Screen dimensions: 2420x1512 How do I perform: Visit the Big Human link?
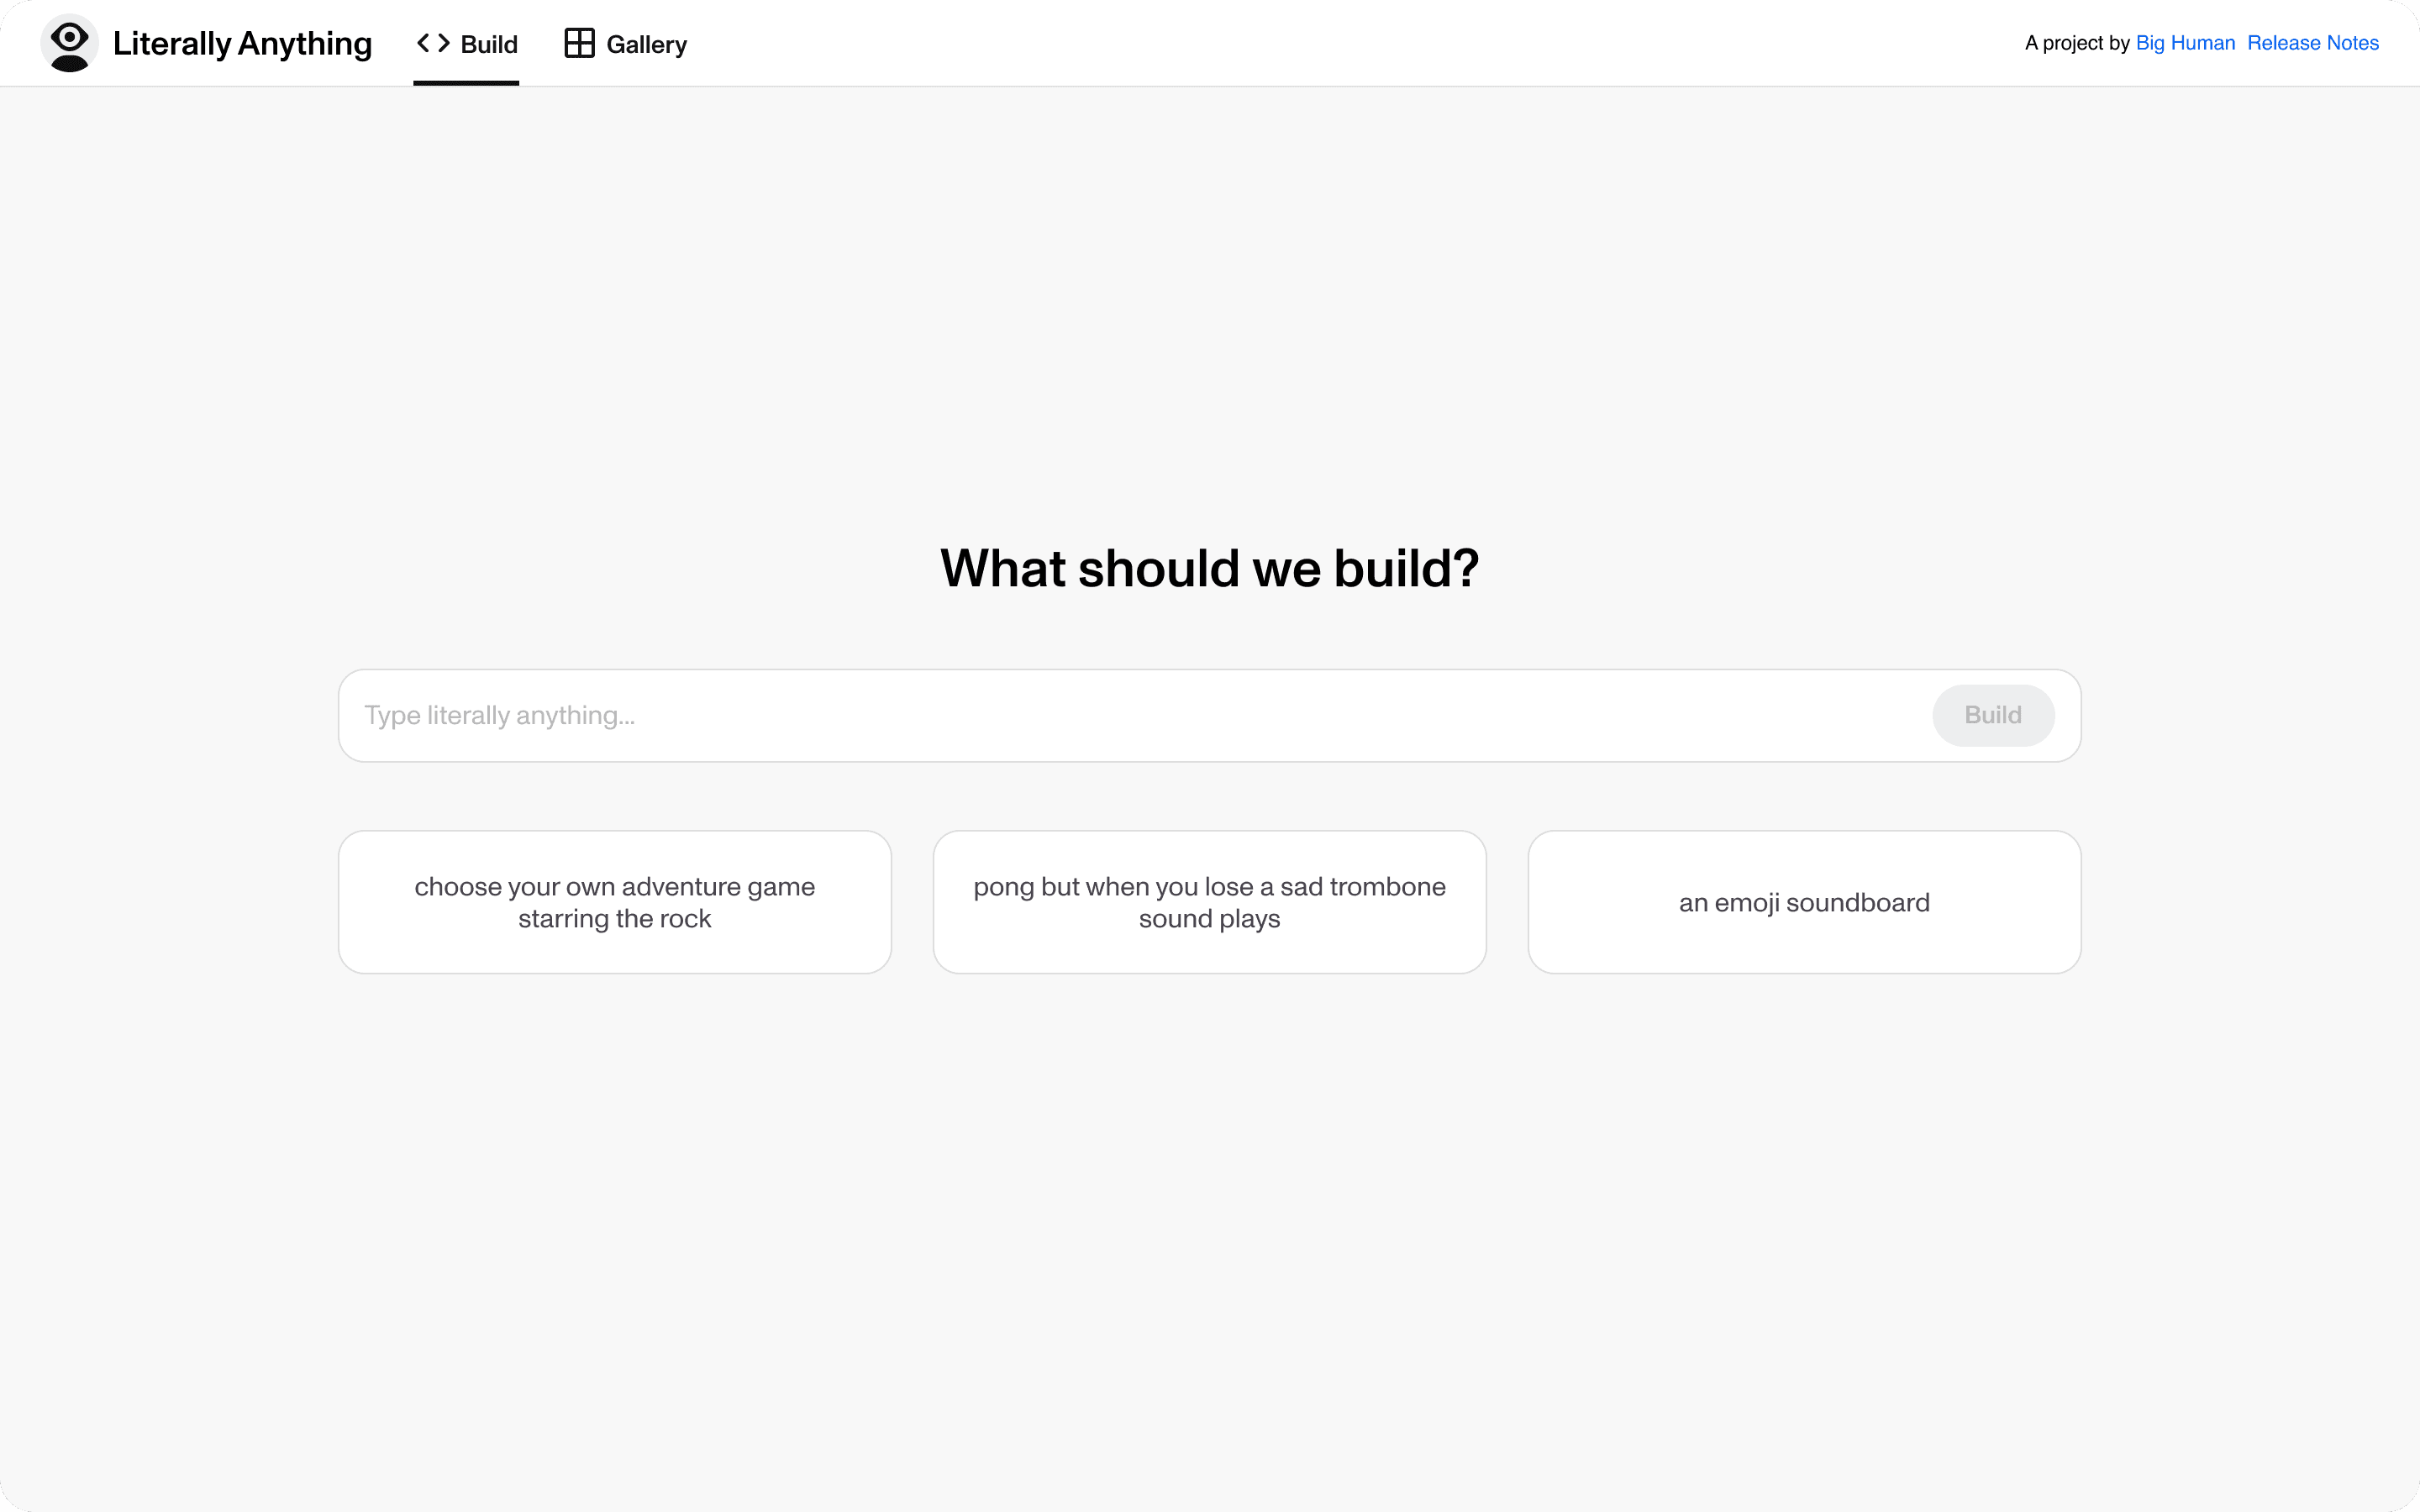(2184, 43)
